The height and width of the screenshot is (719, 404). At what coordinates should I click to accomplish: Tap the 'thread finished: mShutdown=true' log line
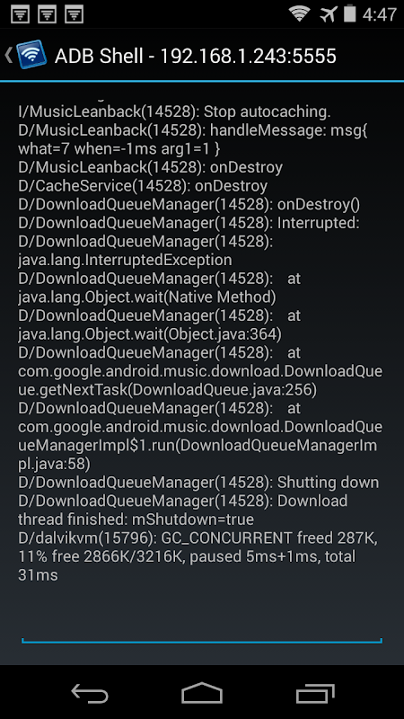136,519
